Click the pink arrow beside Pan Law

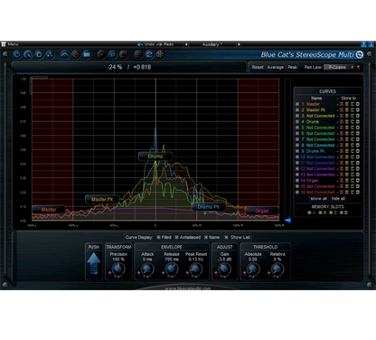[358, 67]
